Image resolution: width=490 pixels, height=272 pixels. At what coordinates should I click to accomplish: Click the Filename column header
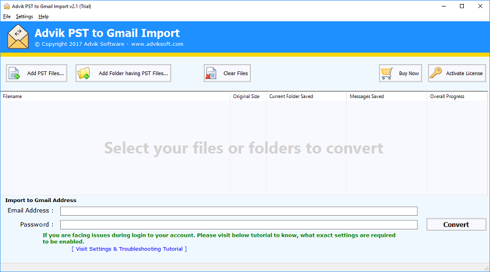[115, 96]
